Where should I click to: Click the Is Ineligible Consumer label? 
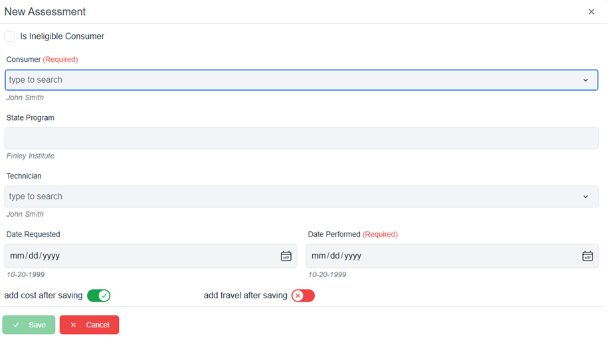point(62,36)
